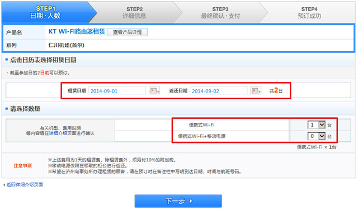This screenshot has height=211, width=358.
Task: Click 查看产品详情 button
Action: (x=127, y=32)
